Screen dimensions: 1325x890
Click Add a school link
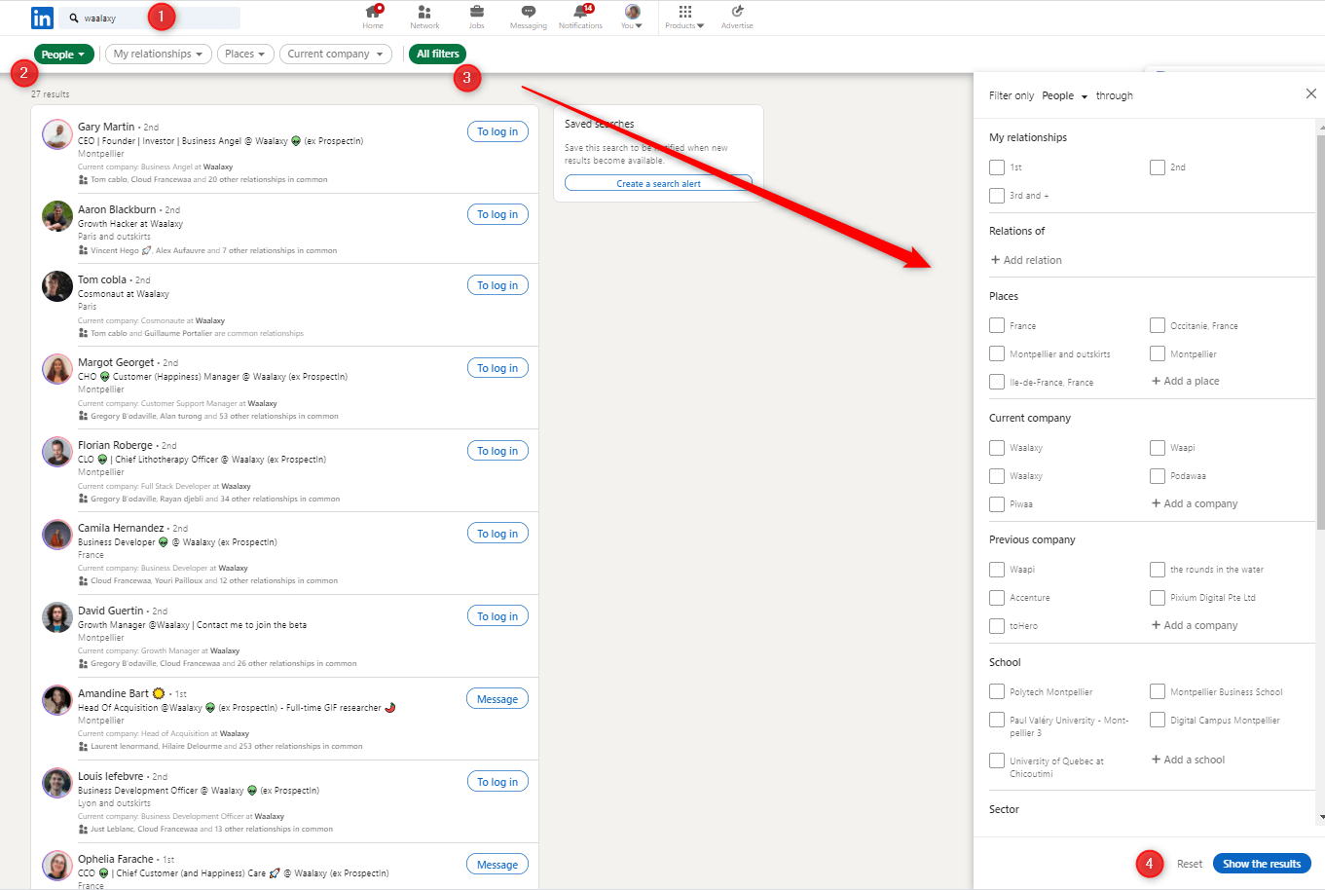point(1189,760)
